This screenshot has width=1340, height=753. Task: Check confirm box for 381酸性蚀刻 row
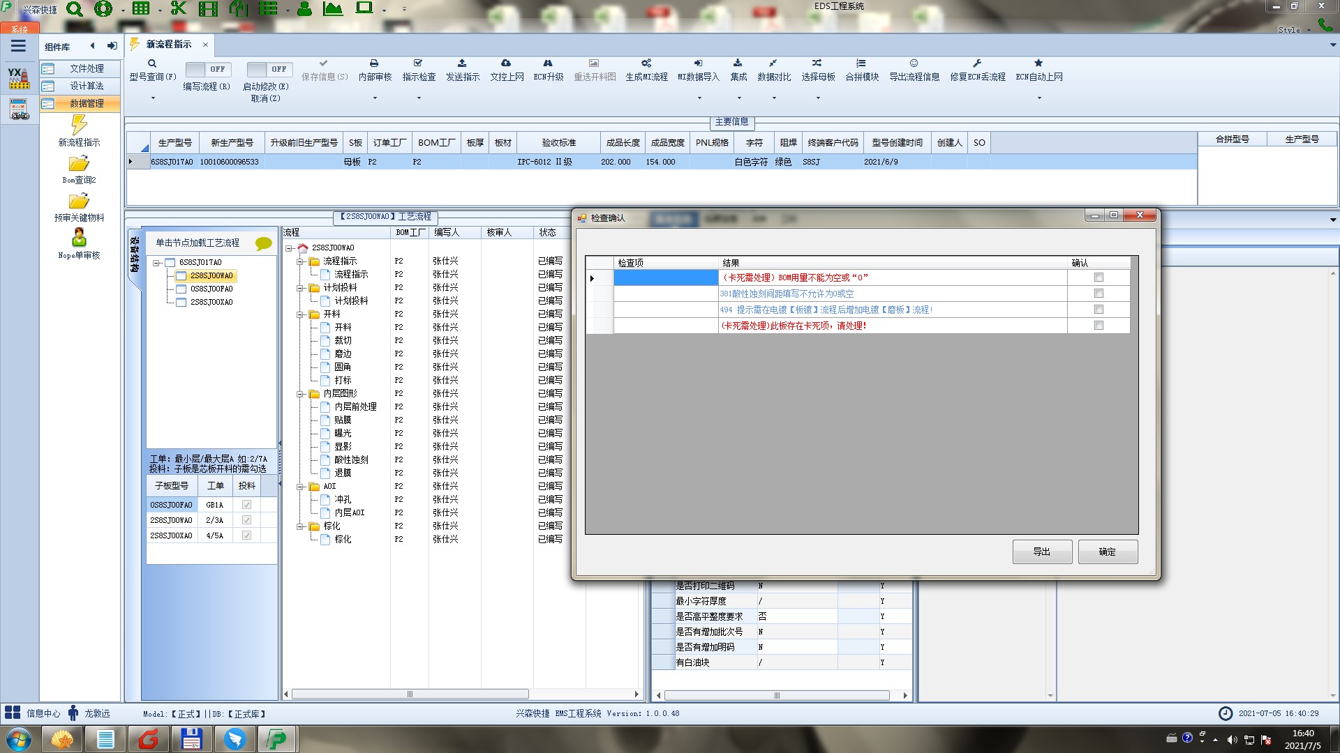tap(1099, 294)
